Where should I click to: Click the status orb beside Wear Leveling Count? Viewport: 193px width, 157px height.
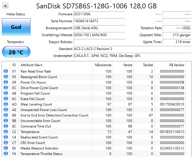[6, 104]
